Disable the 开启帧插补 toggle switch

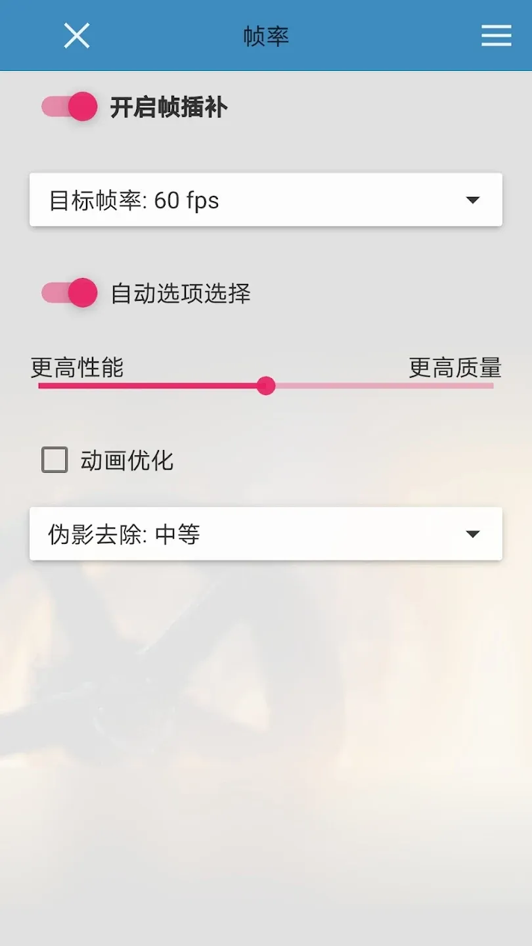pyautogui.click(x=69, y=106)
